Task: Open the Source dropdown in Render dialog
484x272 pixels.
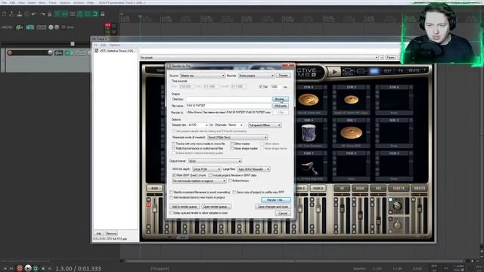Action: coord(202,76)
